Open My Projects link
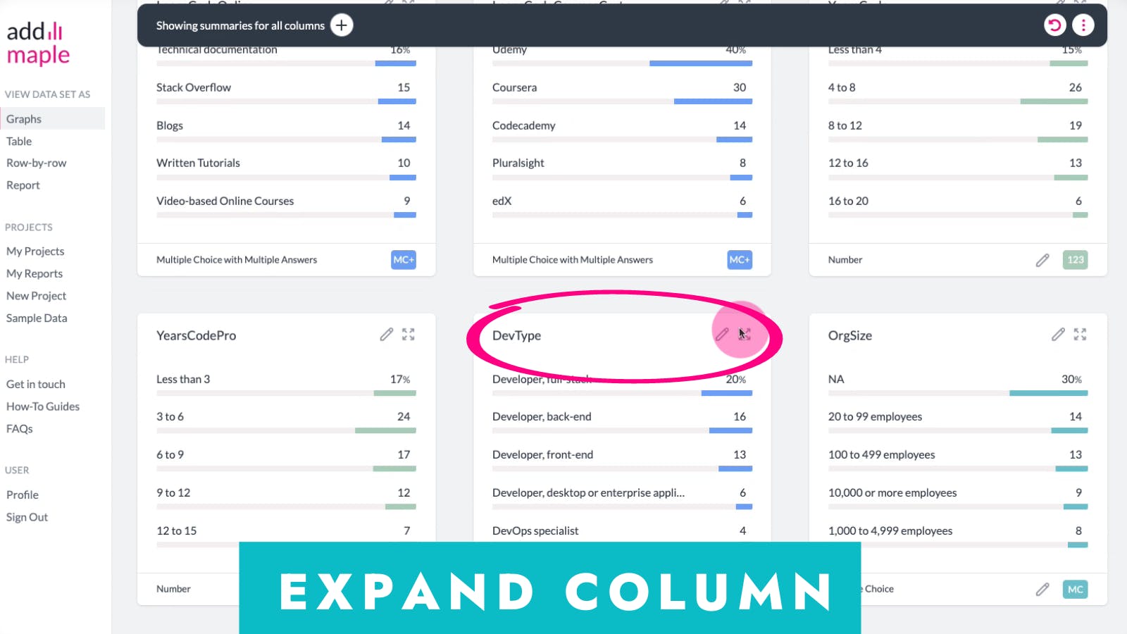The image size is (1127, 634). tap(35, 251)
